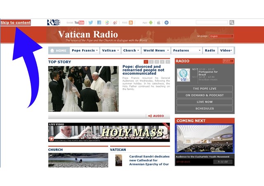Open the Church menu
The height and width of the screenshot is (186, 264).
[x=131, y=51]
